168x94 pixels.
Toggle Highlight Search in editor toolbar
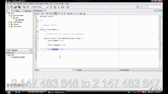click(56, 14)
